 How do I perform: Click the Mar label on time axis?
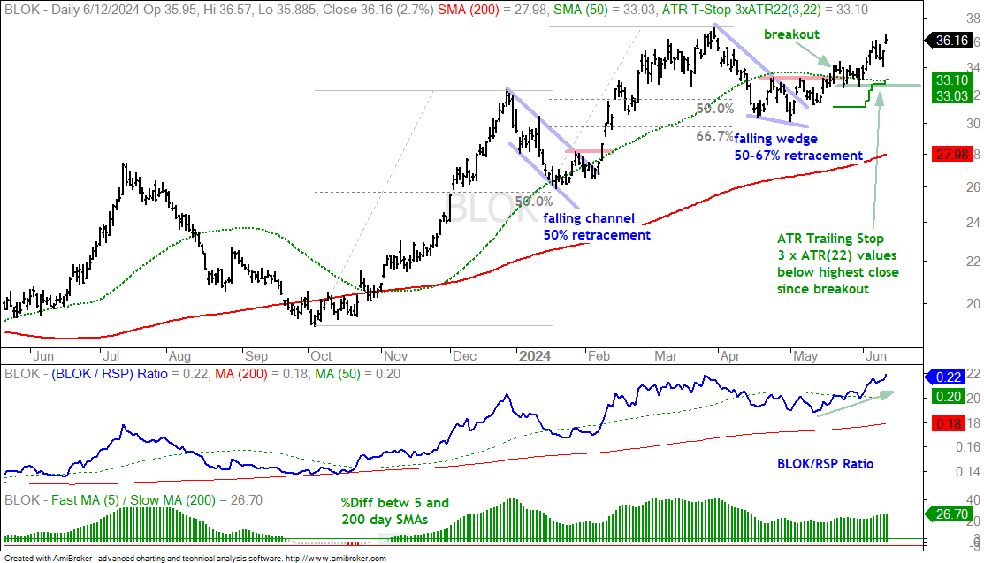click(666, 356)
